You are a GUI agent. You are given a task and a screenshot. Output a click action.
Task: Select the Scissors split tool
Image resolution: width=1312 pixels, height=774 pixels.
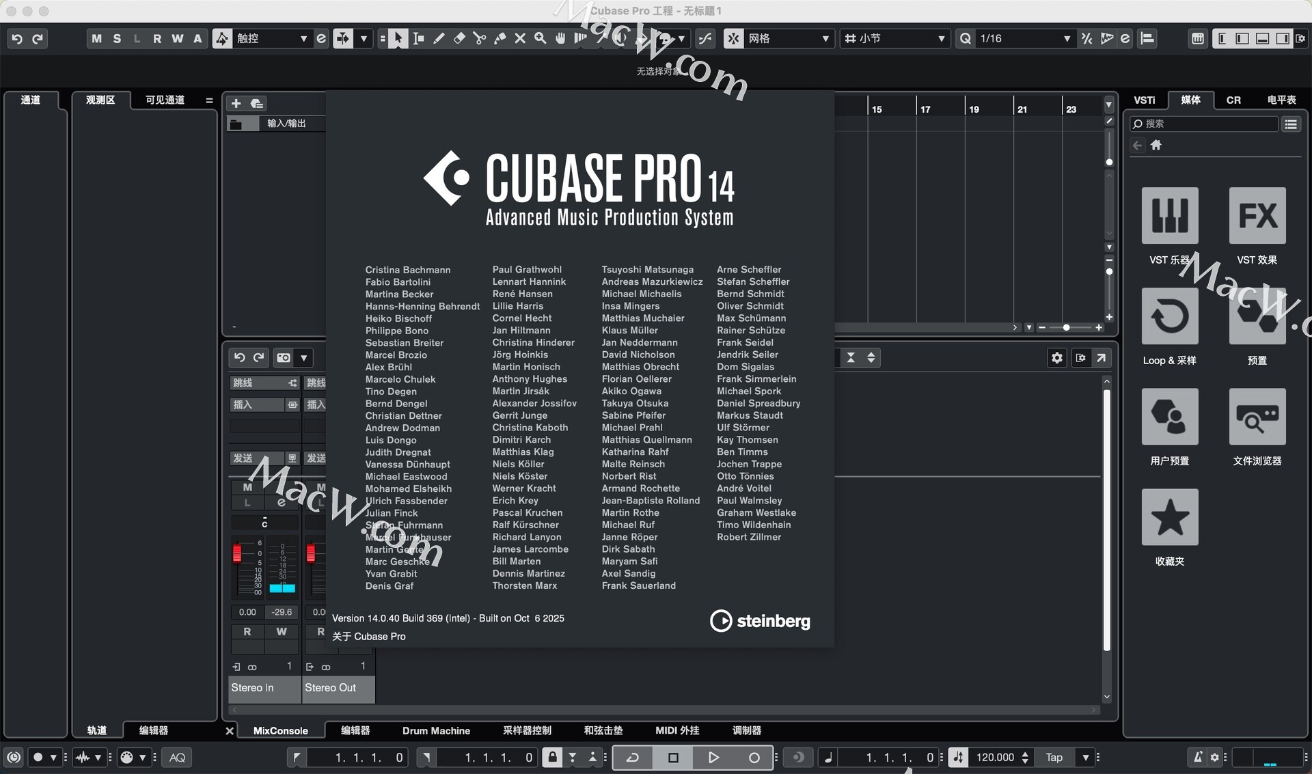coord(480,38)
